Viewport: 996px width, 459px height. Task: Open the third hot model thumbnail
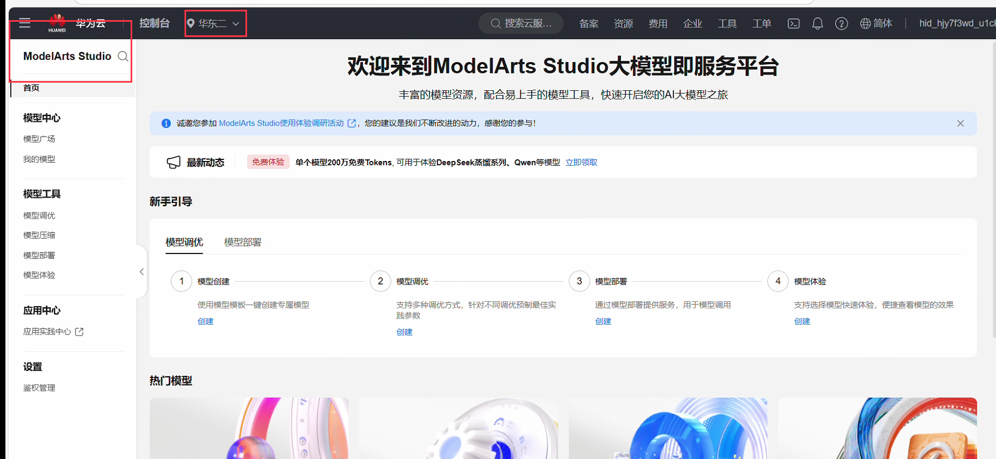point(668,429)
